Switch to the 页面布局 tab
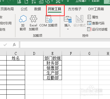This screenshot has width=110, height=99. (7, 9)
